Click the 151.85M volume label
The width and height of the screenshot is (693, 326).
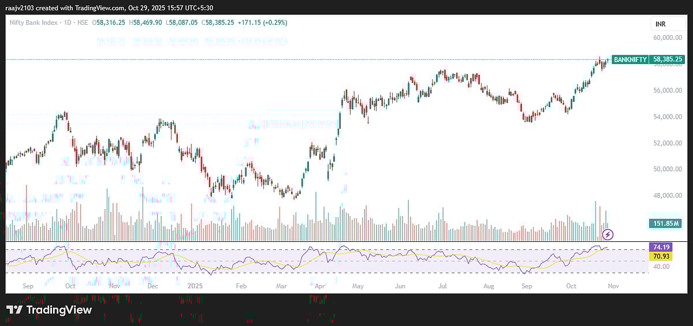point(666,223)
